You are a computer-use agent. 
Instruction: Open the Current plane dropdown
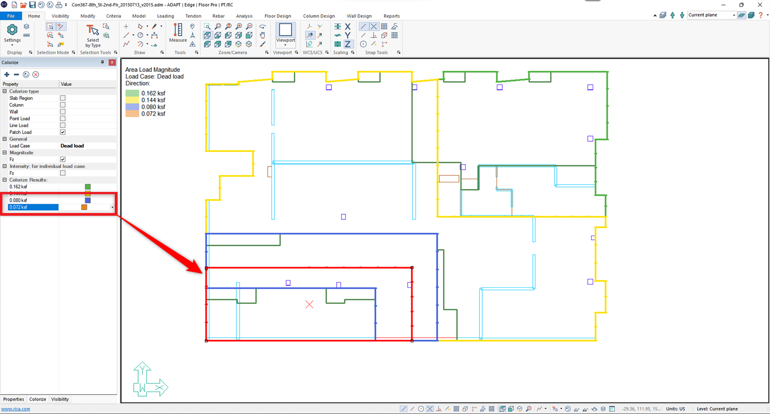coord(733,15)
